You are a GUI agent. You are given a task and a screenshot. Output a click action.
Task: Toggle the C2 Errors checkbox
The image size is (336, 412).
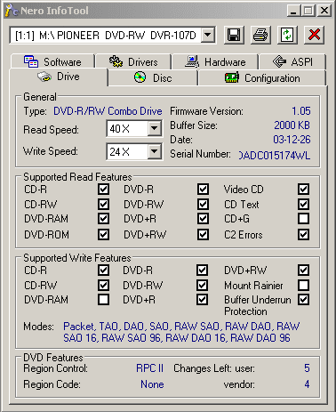[x=303, y=234]
